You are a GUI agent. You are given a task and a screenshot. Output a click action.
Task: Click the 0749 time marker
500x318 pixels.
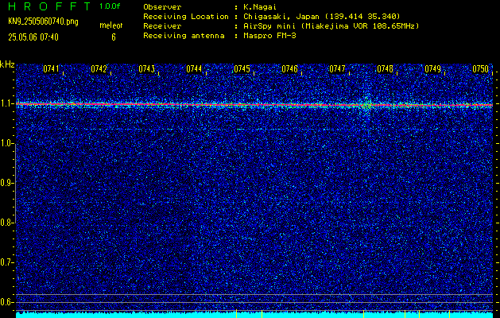pos(432,68)
